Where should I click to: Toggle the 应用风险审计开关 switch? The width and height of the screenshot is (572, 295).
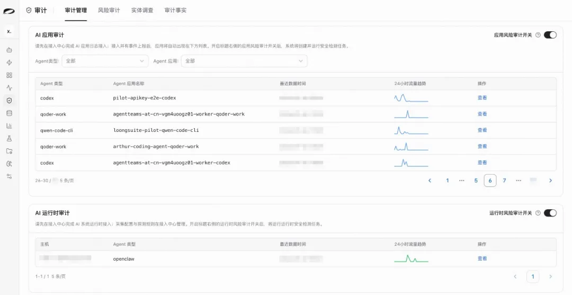pyautogui.click(x=550, y=35)
